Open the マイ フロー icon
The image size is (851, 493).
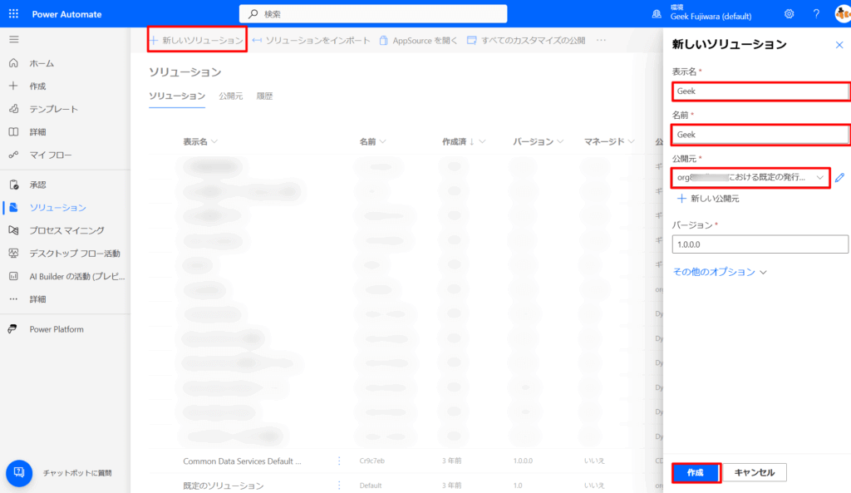13,155
